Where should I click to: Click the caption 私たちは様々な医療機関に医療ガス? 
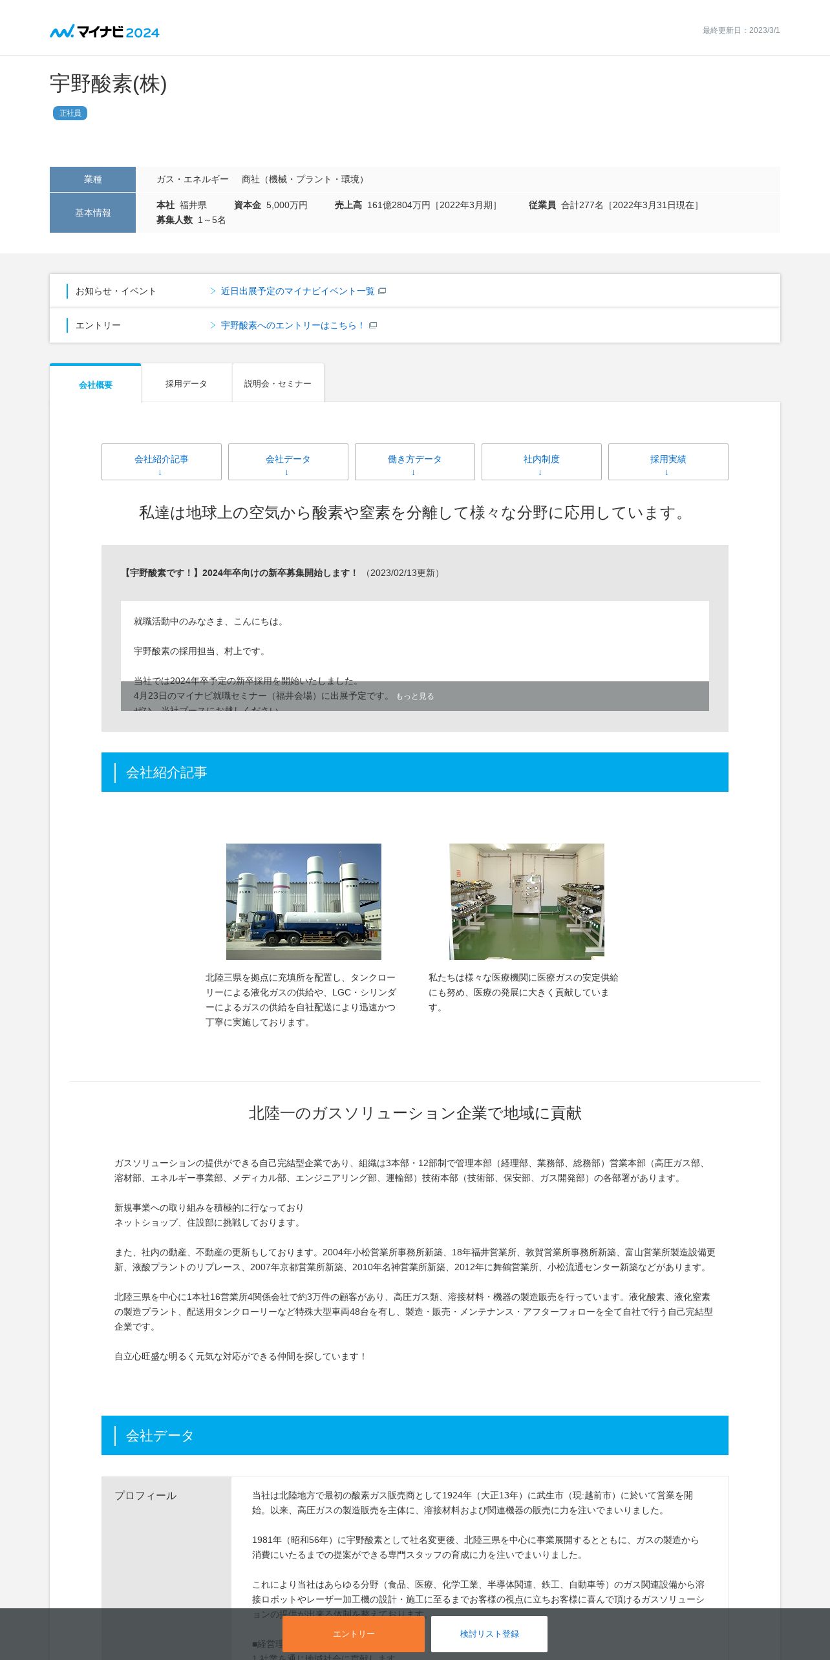coord(524,992)
